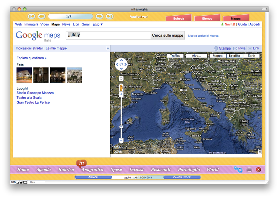Open Google Web link

click(18, 24)
